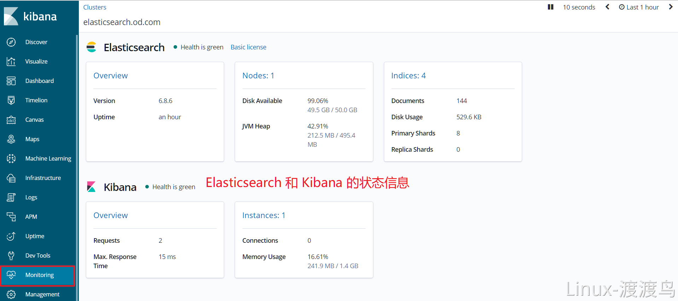Click the Canvas icon in sidebar
678x301 pixels.
click(11, 120)
